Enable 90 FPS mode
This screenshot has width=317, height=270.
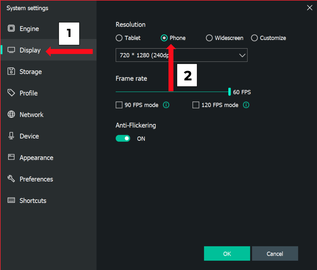pyautogui.click(x=119, y=105)
